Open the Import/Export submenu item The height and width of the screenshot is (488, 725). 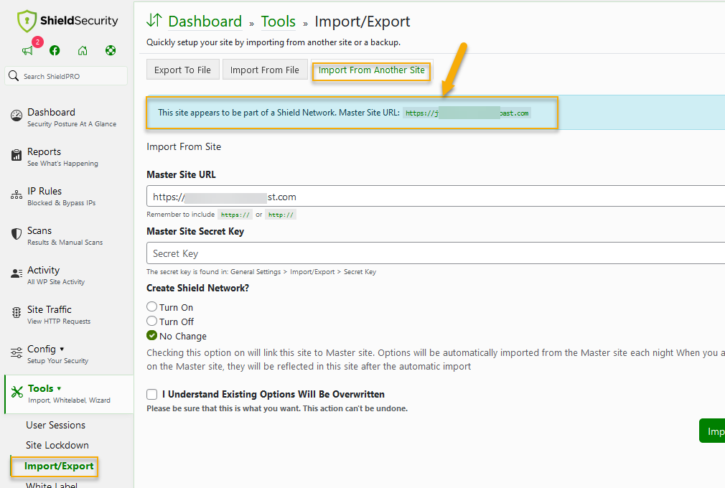click(x=59, y=466)
